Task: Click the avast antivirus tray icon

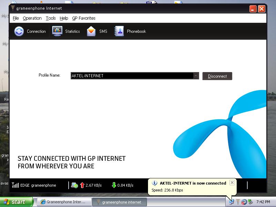Action: click(x=244, y=202)
